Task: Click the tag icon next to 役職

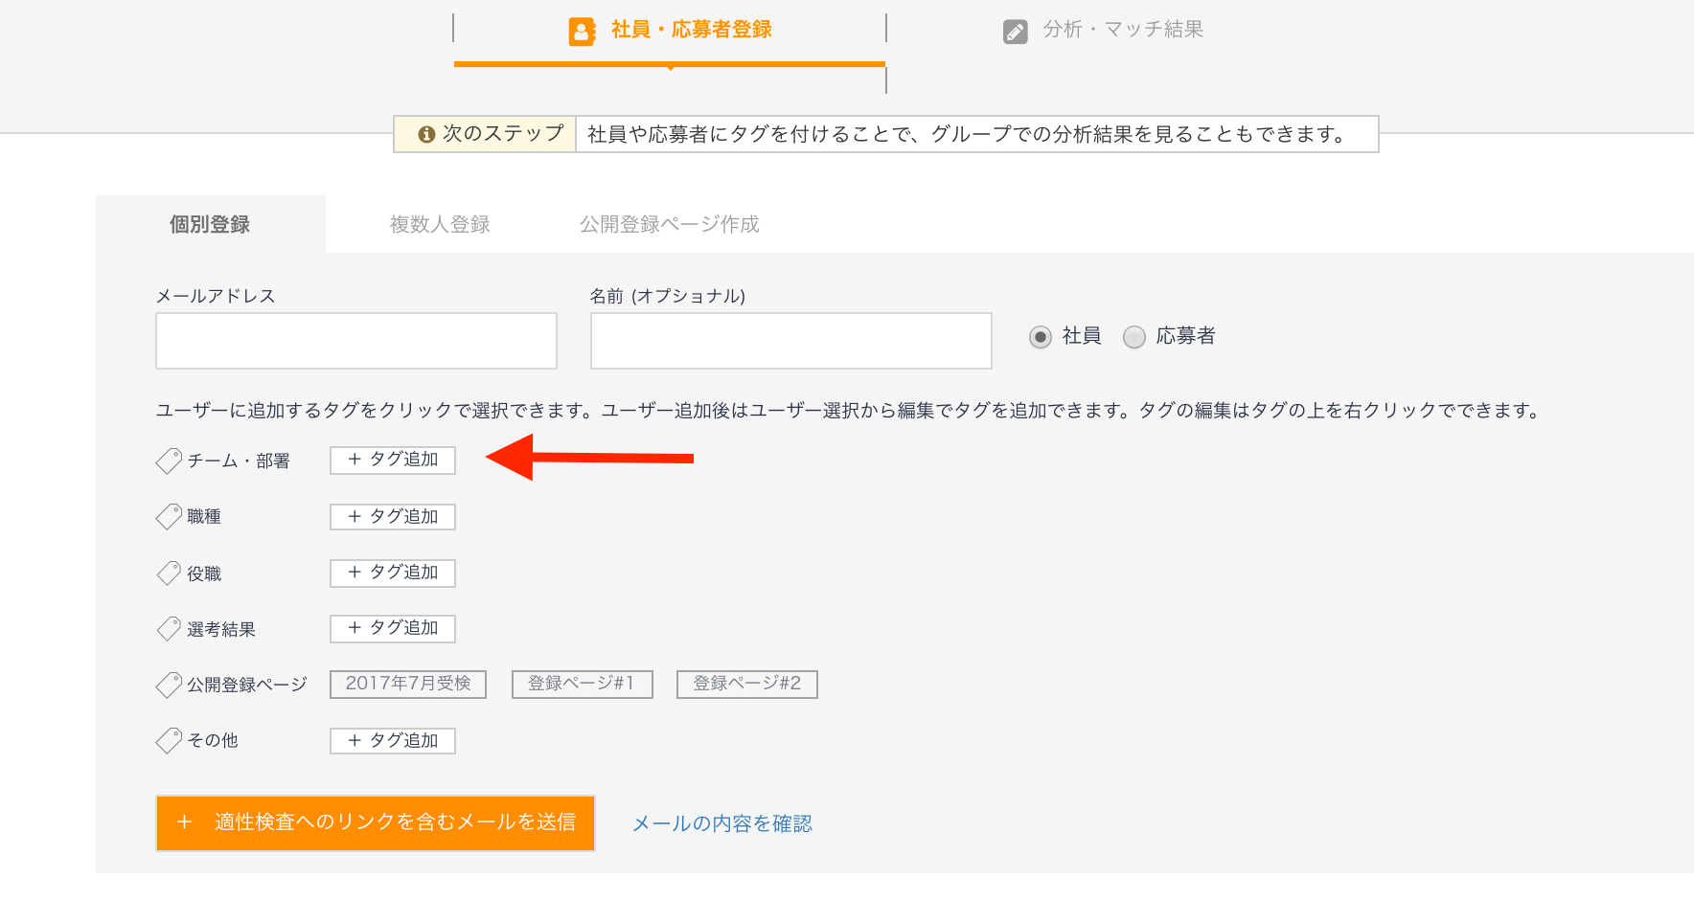Action: [x=169, y=574]
